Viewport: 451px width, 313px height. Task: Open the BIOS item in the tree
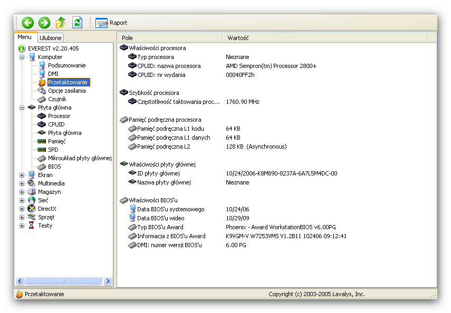click(54, 167)
